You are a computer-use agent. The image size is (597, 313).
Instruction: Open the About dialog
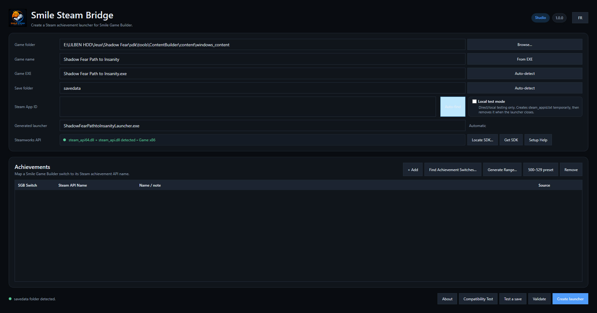tap(447, 299)
